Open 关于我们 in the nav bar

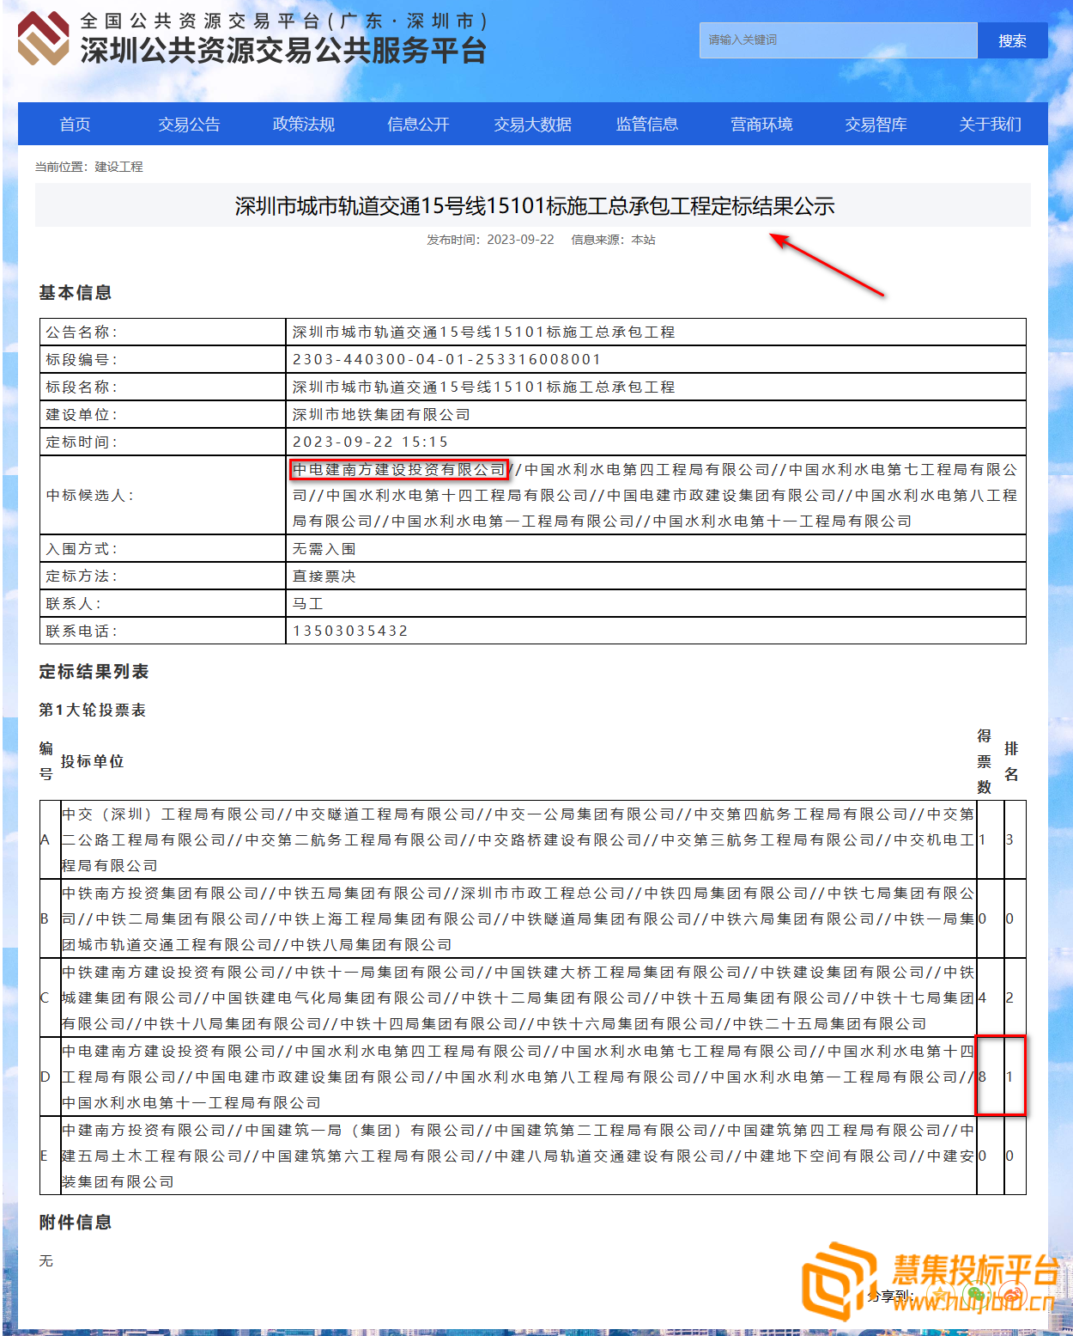[x=991, y=124]
